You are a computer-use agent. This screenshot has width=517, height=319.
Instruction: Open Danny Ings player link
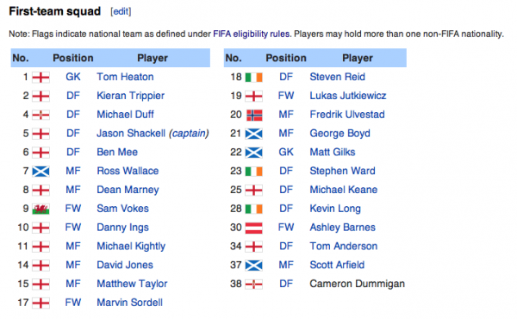tap(122, 228)
